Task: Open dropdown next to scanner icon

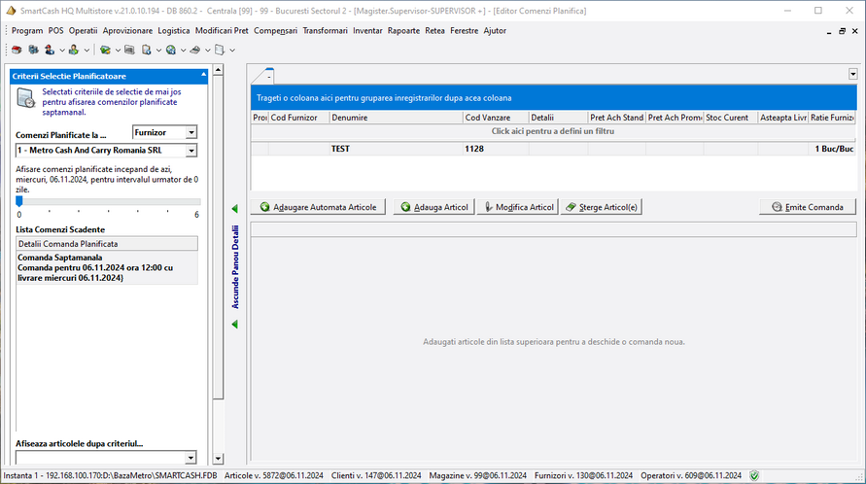Action: pos(208,51)
